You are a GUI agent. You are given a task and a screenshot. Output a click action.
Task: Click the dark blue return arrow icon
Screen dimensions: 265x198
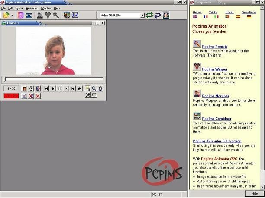[158, 16]
